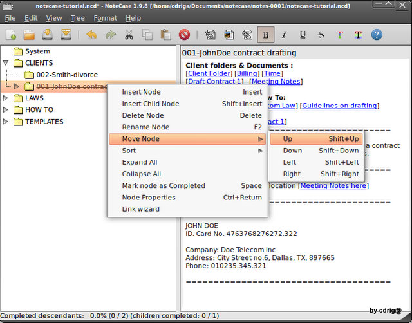The image size is (412, 323).
Task: Open the View menu
Action: pos(54,18)
